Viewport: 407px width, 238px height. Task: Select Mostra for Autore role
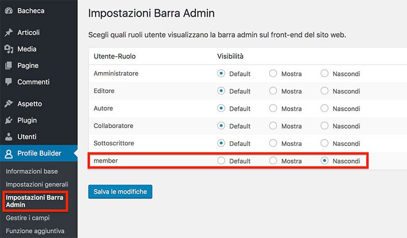coord(273,108)
